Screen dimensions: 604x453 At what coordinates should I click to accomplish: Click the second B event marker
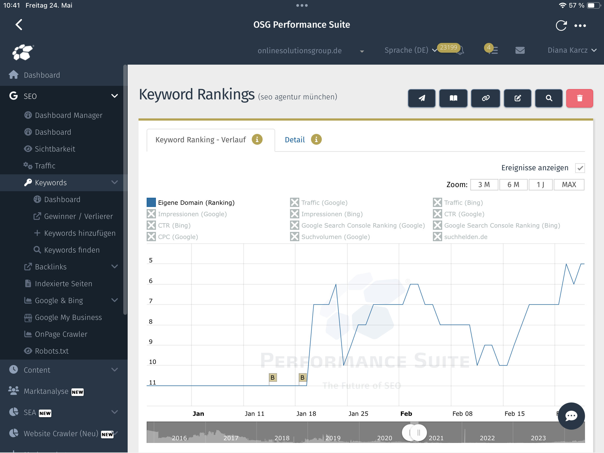[x=302, y=377]
